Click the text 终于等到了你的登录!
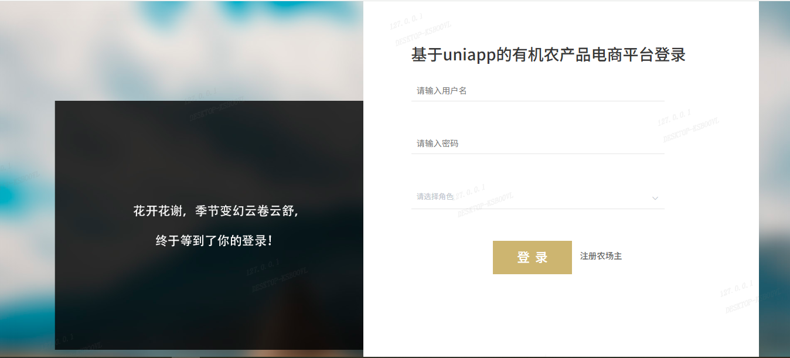This screenshot has height=358, width=790. click(x=214, y=240)
